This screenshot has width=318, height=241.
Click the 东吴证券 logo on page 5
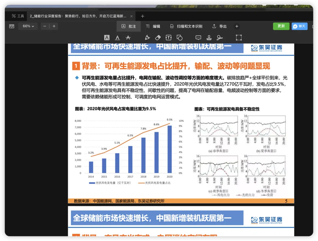click(266, 48)
